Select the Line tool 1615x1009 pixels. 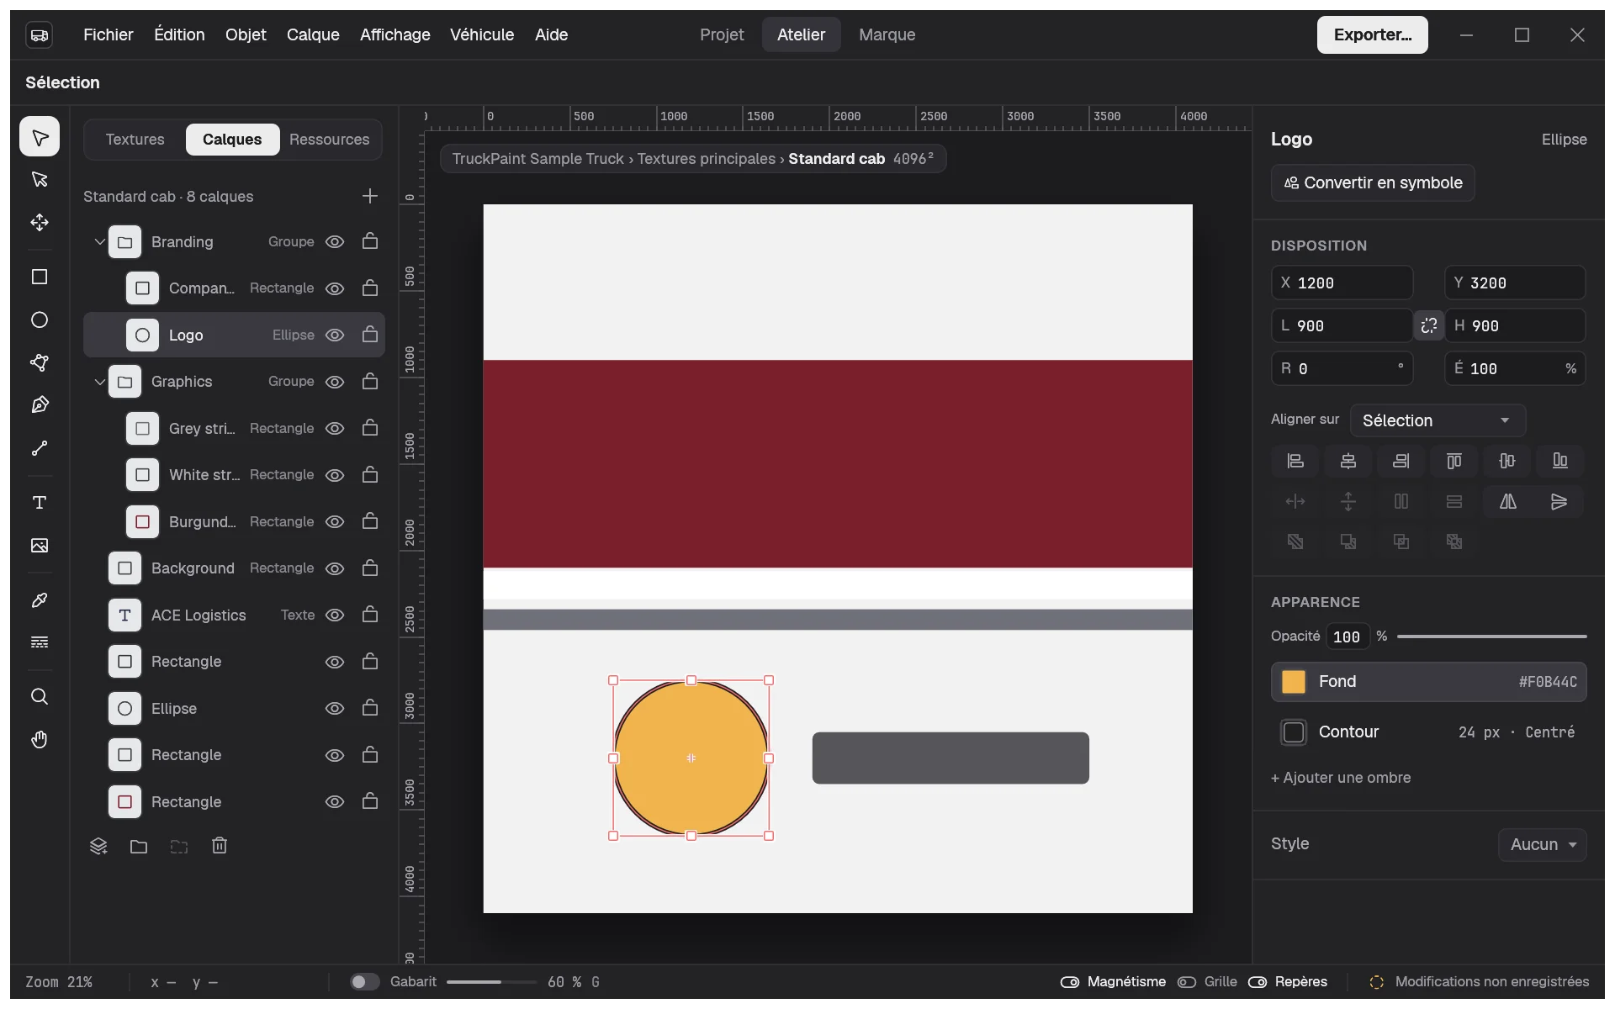point(40,448)
